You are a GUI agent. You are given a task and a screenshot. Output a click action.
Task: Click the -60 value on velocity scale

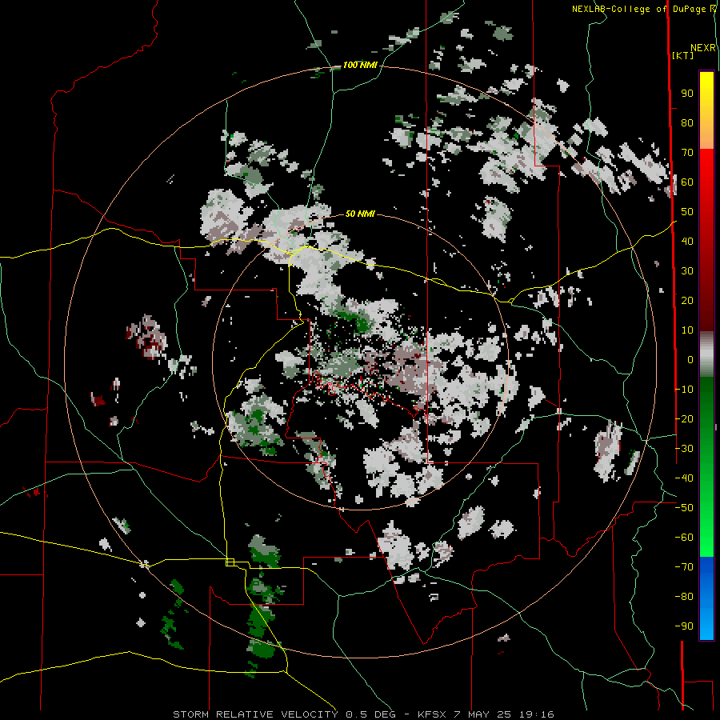pyautogui.click(x=684, y=538)
